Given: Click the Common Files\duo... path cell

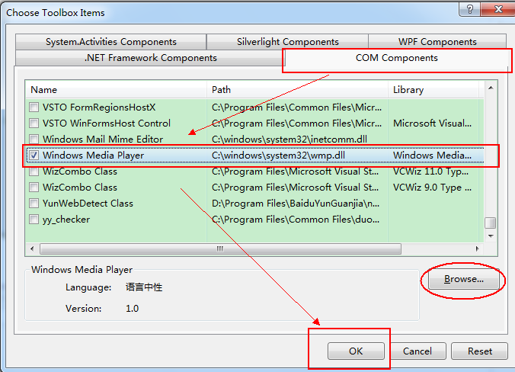Looking at the screenshot, I should (296, 220).
